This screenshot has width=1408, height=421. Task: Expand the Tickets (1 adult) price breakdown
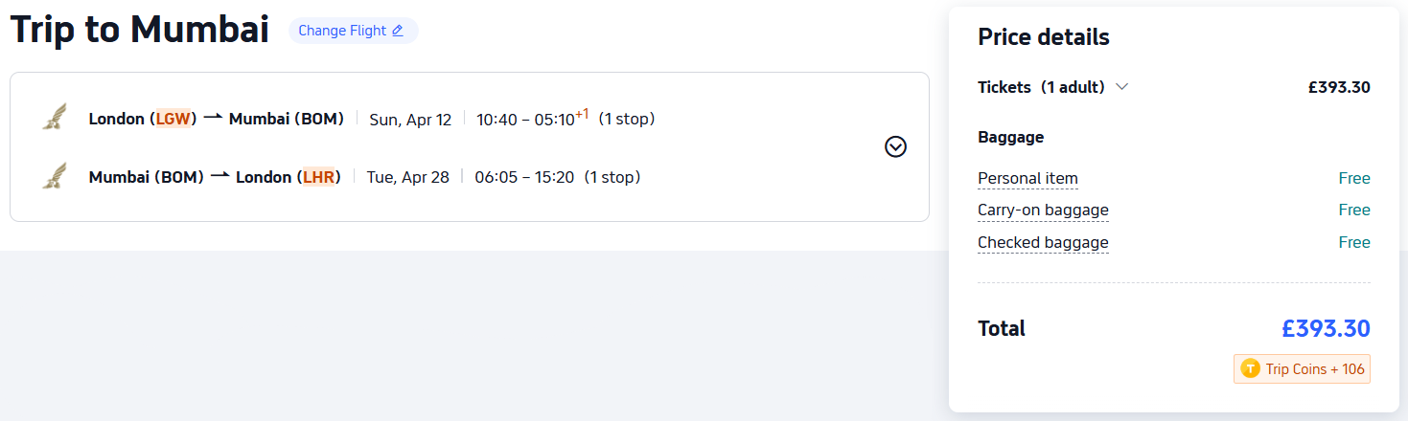point(1122,87)
